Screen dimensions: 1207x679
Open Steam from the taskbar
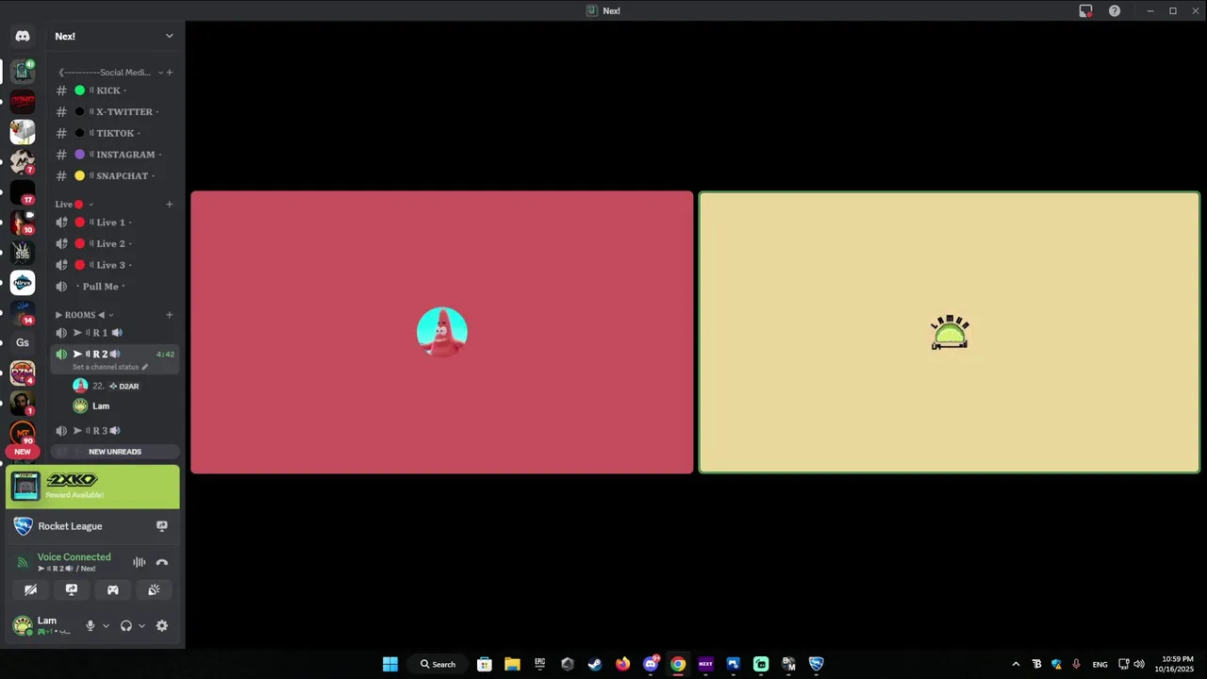pyautogui.click(x=595, y=664)
